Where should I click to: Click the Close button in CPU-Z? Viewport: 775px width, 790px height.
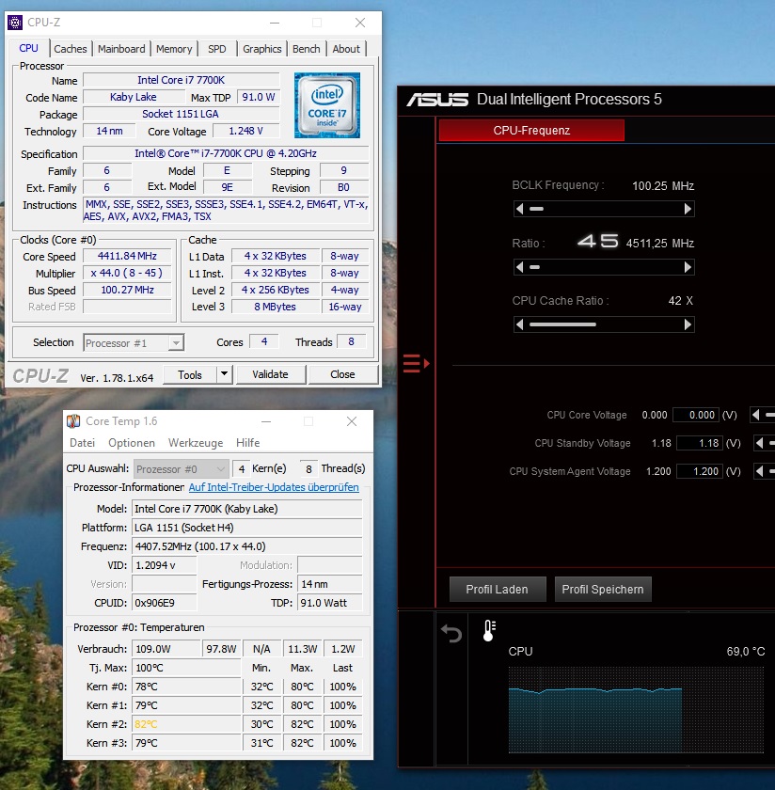pyautogui.click(x=342, y=374)
